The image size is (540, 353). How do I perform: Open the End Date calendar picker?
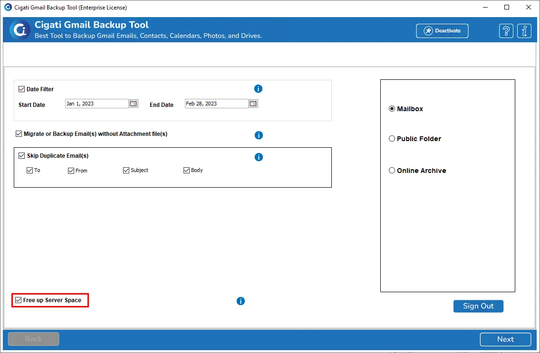click(x=253, y=104)
